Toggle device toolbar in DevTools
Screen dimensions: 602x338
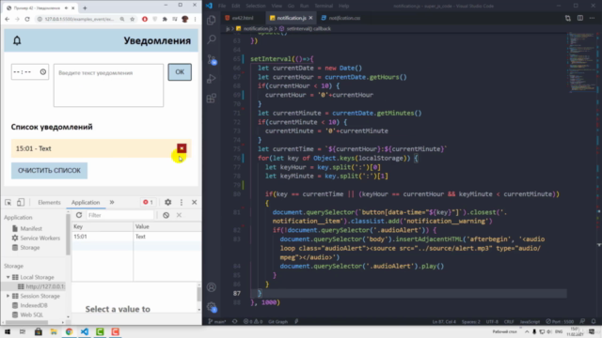pyautogui.click(x=21, y=203)
